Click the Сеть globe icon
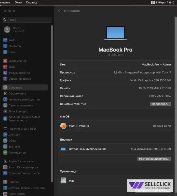177x196 pixels. tap(5, 52)
